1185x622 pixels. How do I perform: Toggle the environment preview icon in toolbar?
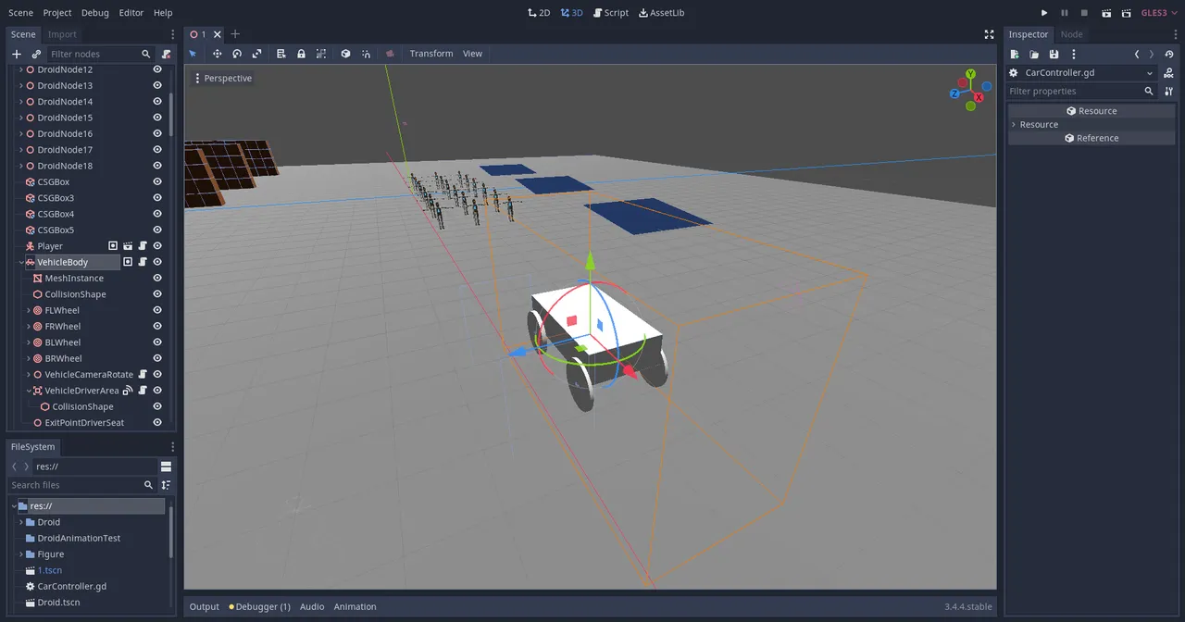tap(389, 53)
